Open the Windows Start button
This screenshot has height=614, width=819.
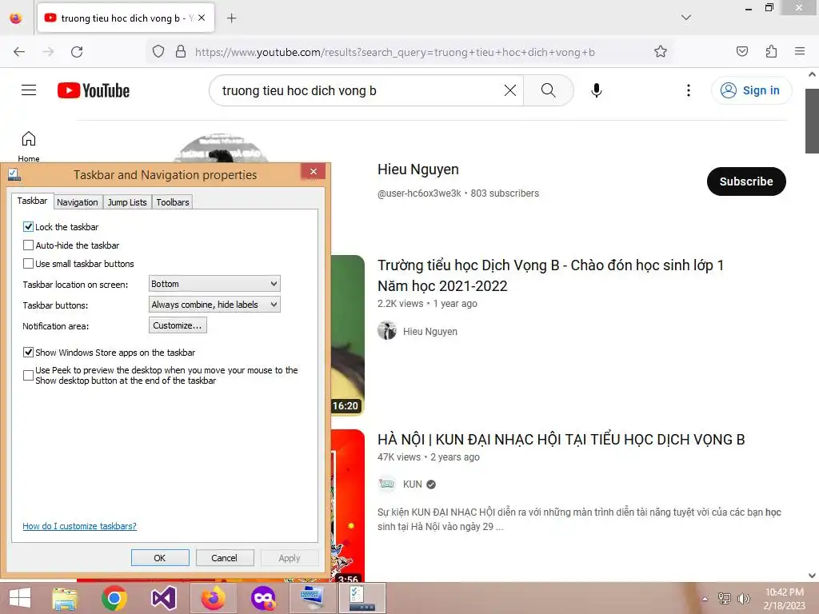(x=20, y=598)
